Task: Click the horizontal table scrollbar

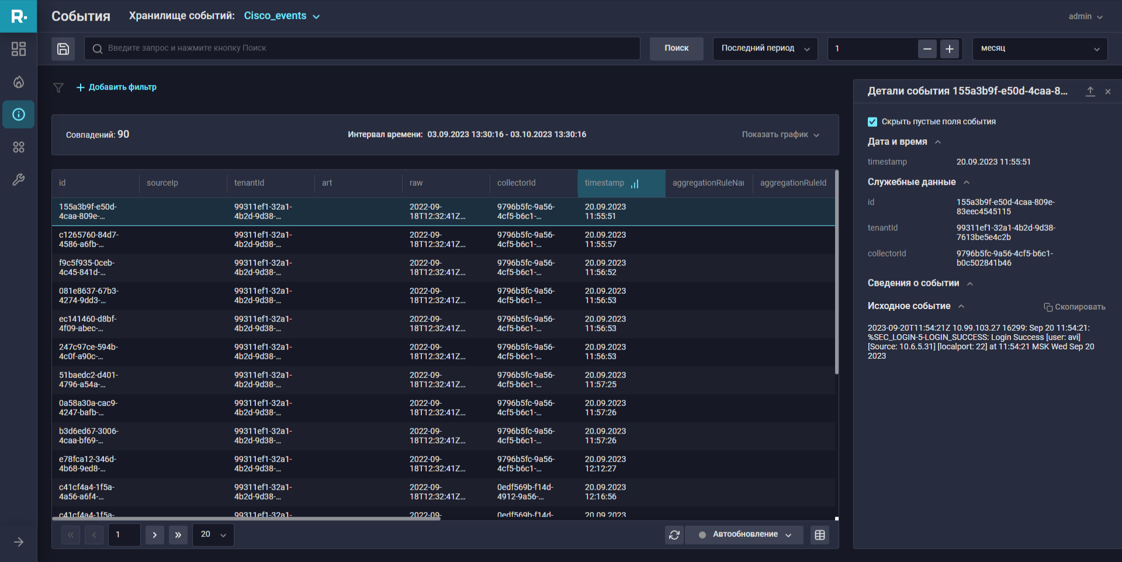Action: (245, 518)
